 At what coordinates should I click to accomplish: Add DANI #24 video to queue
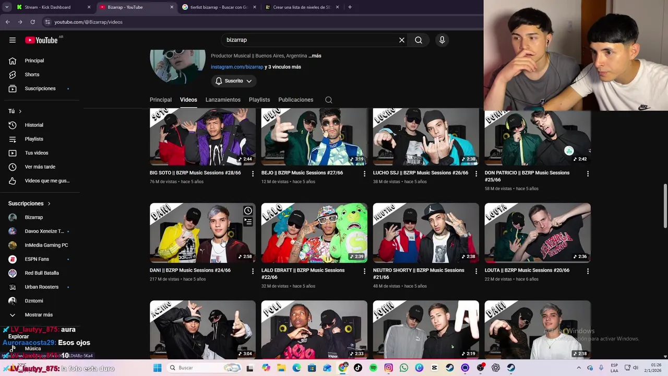coord(248,222)
